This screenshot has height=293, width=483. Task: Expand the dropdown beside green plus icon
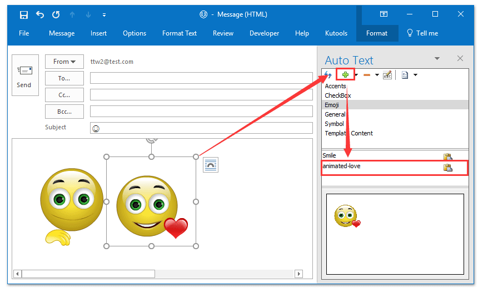click(x=357, y=75)
